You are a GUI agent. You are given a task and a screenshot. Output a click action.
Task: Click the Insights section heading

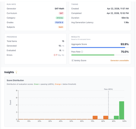click(x=9, y=72)
